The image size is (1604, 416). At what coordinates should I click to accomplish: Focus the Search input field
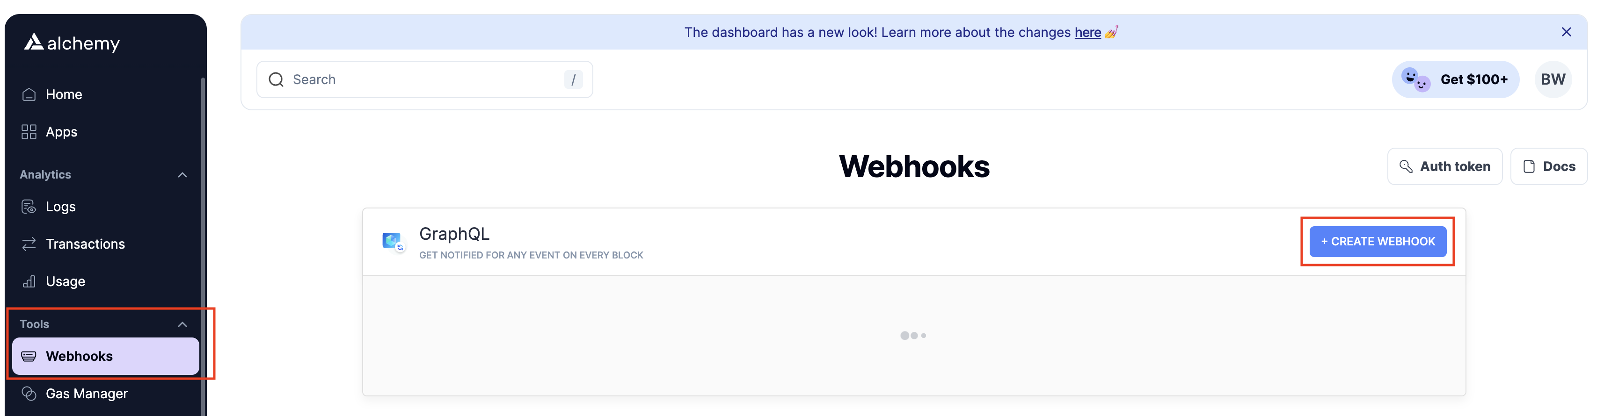click(423, 79)
